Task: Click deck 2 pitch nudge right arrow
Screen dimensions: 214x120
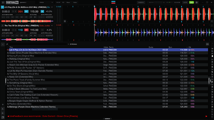Action: pyautogui.click(x=35, y=36)
